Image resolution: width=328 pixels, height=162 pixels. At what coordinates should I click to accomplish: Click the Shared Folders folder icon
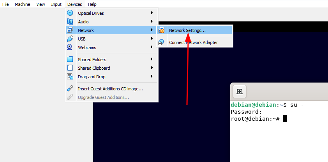pyautogui.click(x=70, y=59)
